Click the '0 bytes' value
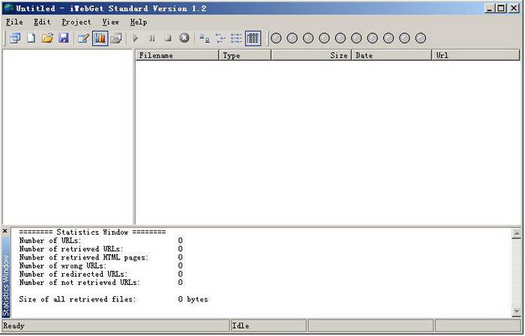 193,299
